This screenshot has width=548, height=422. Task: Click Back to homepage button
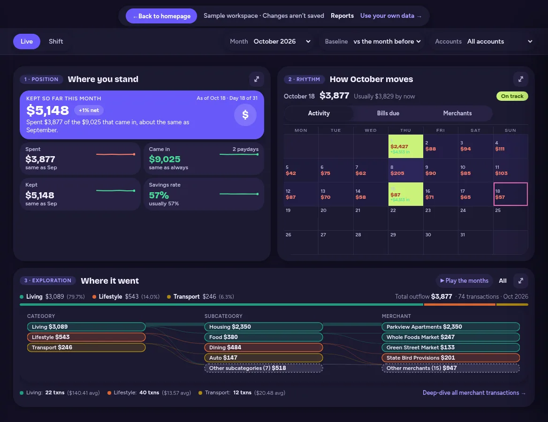tap(161, 16)
